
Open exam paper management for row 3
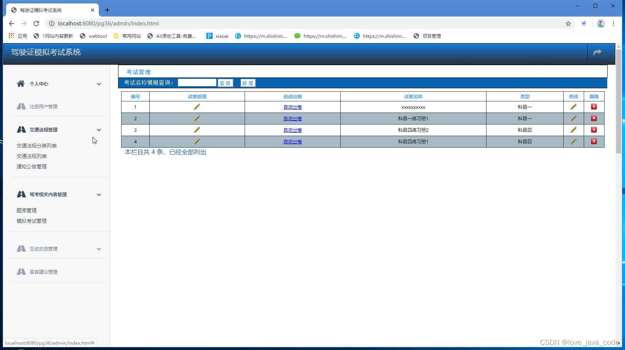[197, 130]
